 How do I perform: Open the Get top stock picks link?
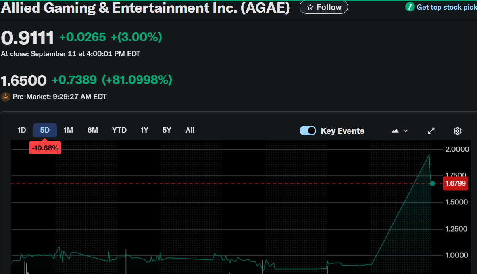coord(446,7)
